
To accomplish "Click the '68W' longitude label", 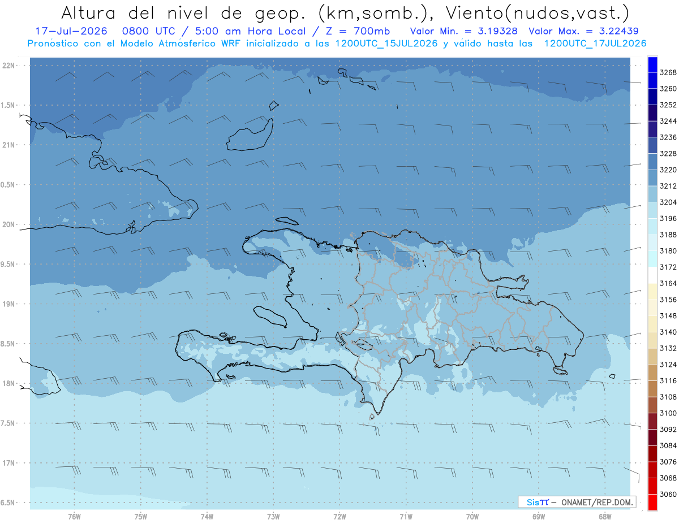I will coord(605,516).
